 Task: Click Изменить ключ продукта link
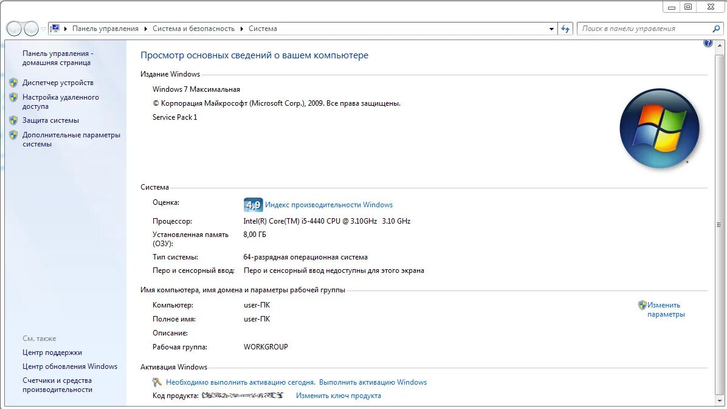(339, 396)
